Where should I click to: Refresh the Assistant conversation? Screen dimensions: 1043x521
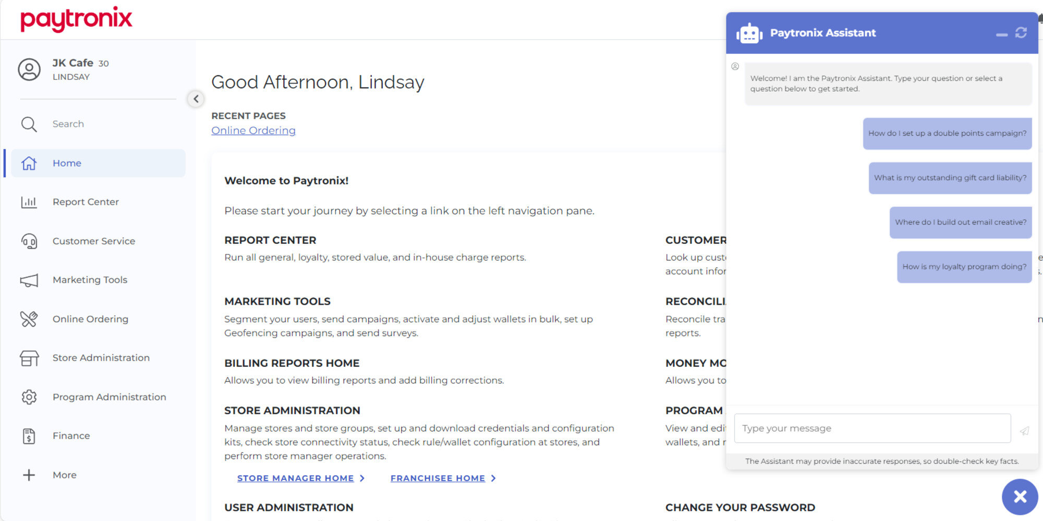pos(1021,33)
